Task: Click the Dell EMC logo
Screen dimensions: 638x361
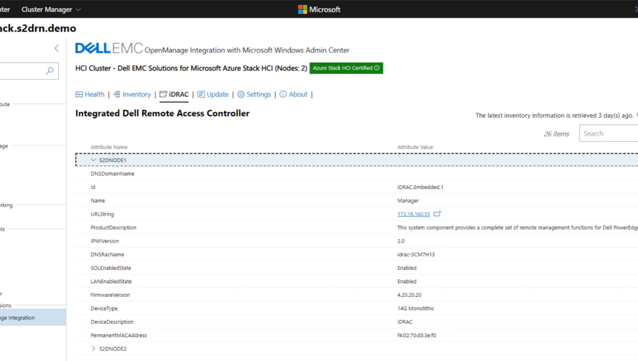Action: pyautogui.click(x=109, y=48)
